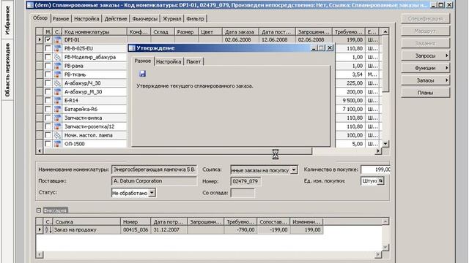Click the item icon in the РВ-ткань row

[57, 75]
